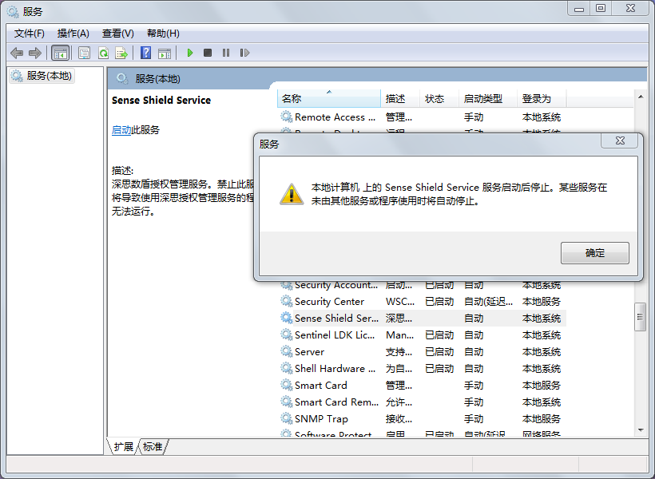Switch to the 扩展 tab
This screenshot has height=479, width=655.
tap(123, 447)
